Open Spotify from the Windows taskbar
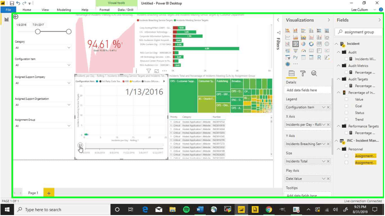 pos(186,209)
